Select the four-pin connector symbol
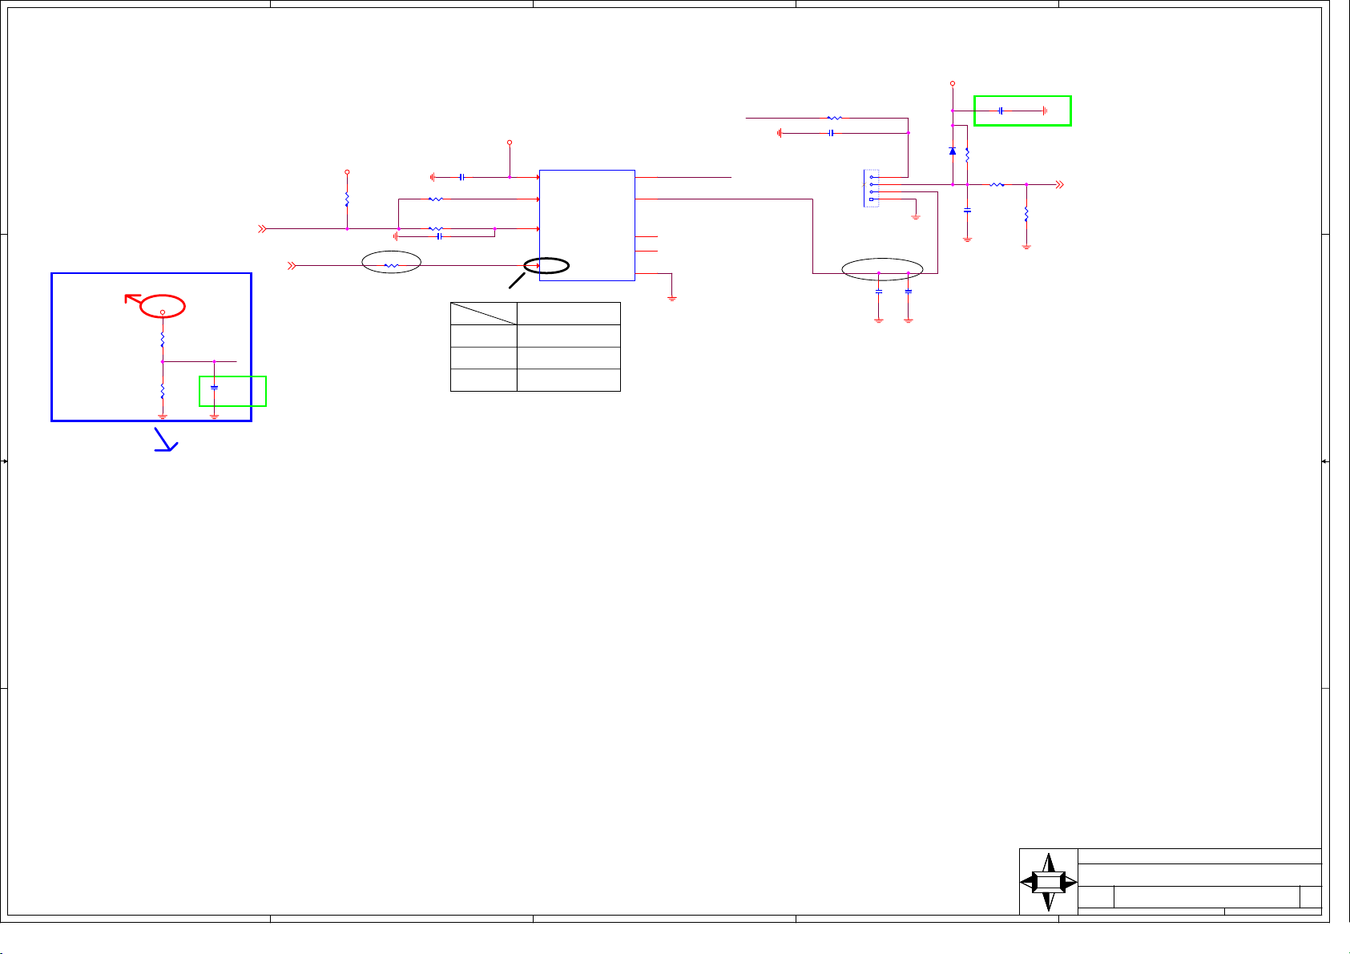This screenshot has width=1350, height=954. [x=872, y=188]
